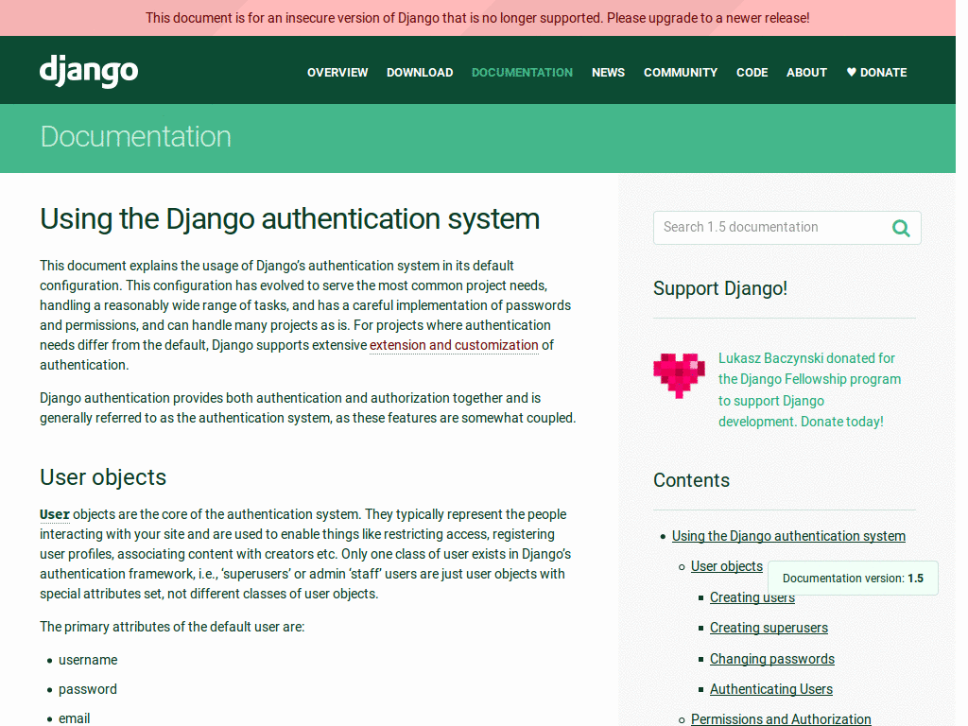Screen dimensions: 968x726
Task: Click the username list item
Action: coord(88,660)
